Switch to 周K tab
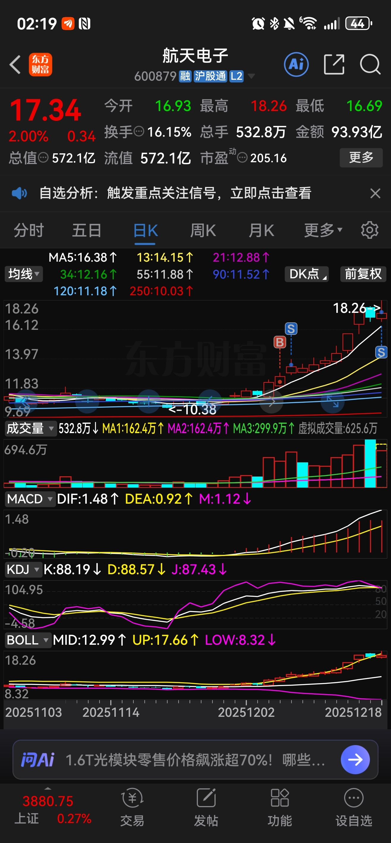 [x=203, y=230]
